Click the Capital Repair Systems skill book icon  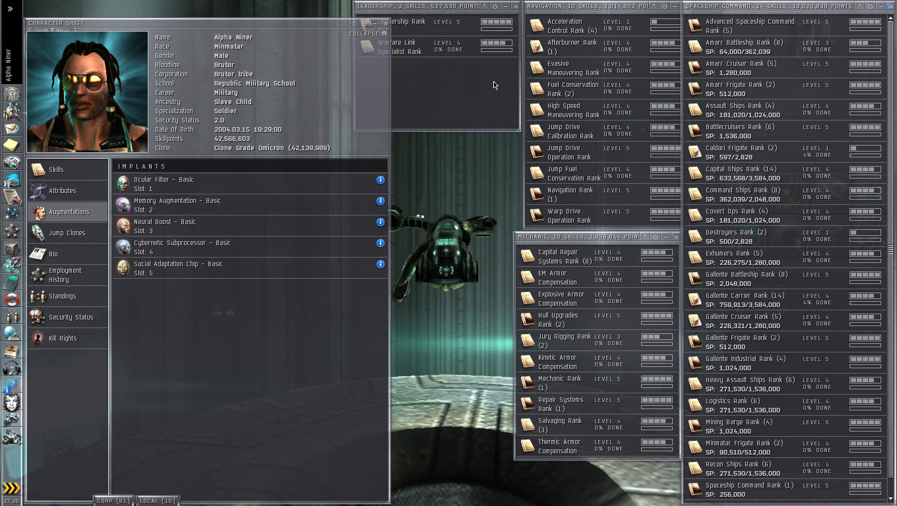click(x=527, y=256)
